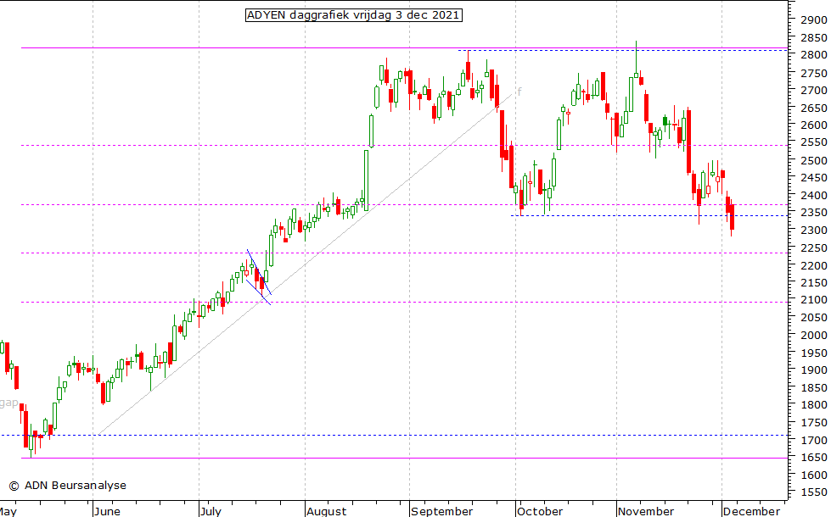This screenshot has height=517, width=831.
Task: Click the 2750 price axis label
Action: [814, 73]
